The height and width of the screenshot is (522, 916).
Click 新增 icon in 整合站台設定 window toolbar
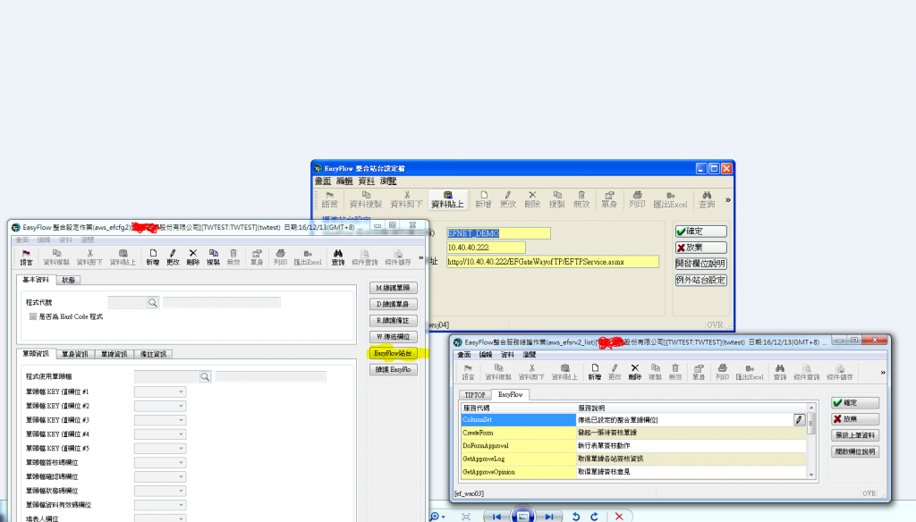(483, 199)
